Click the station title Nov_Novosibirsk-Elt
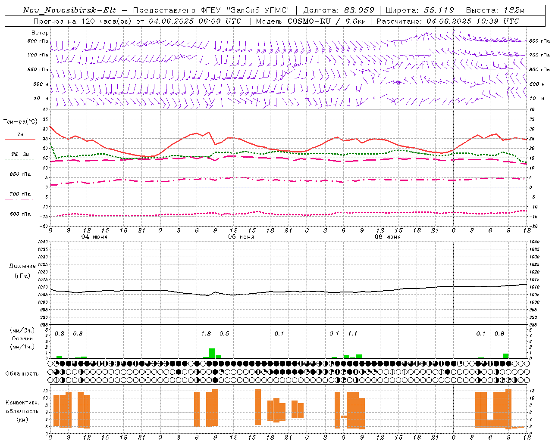 coord(69,10)
